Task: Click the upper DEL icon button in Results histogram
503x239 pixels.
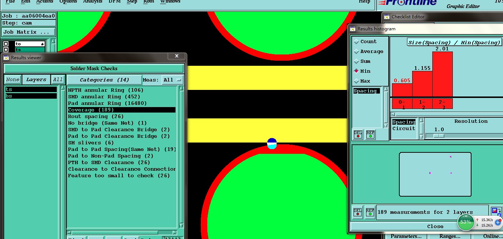Action: pos(358,134)
